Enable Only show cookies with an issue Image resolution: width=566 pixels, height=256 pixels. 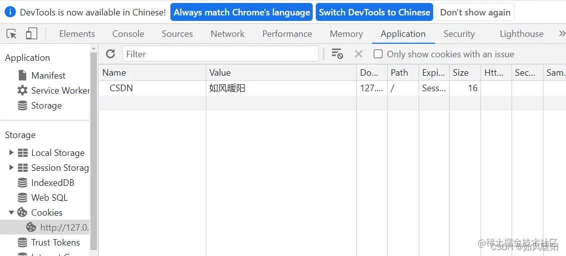pos(378,54)
